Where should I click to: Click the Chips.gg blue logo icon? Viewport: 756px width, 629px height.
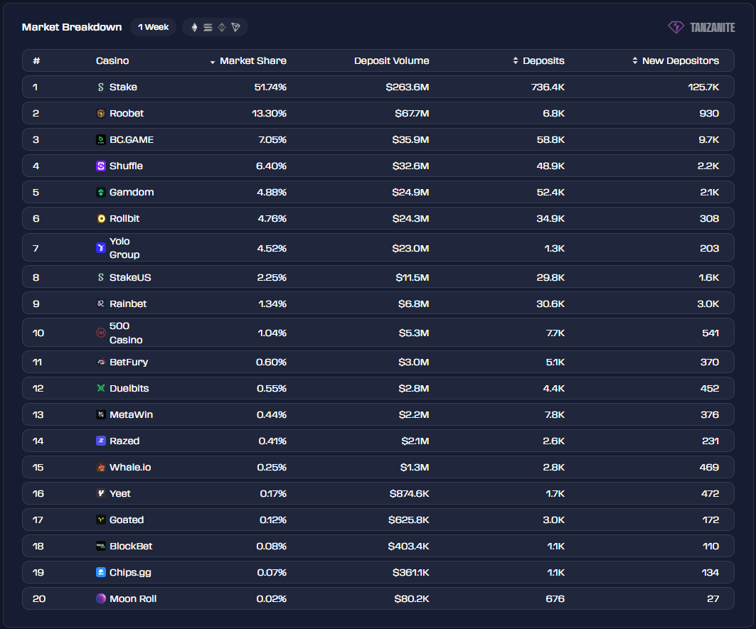click(x=101, y=572)
